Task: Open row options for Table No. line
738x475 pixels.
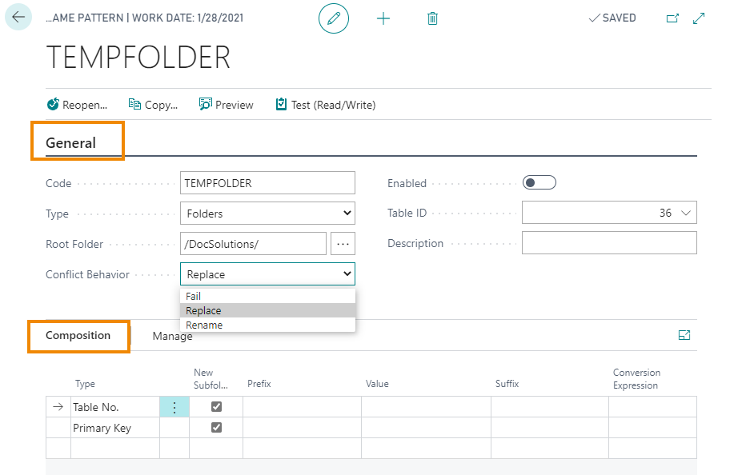Action: [174, 407]
